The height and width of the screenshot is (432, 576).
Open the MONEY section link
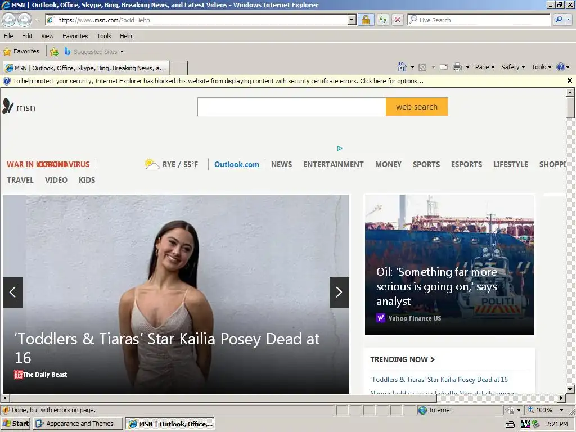pyautogui.click(x=388, y=164)
